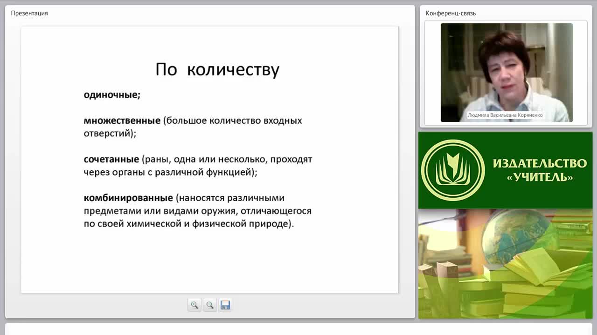
Task: Click the line «отверстий);»
Action: pos(110,134)
